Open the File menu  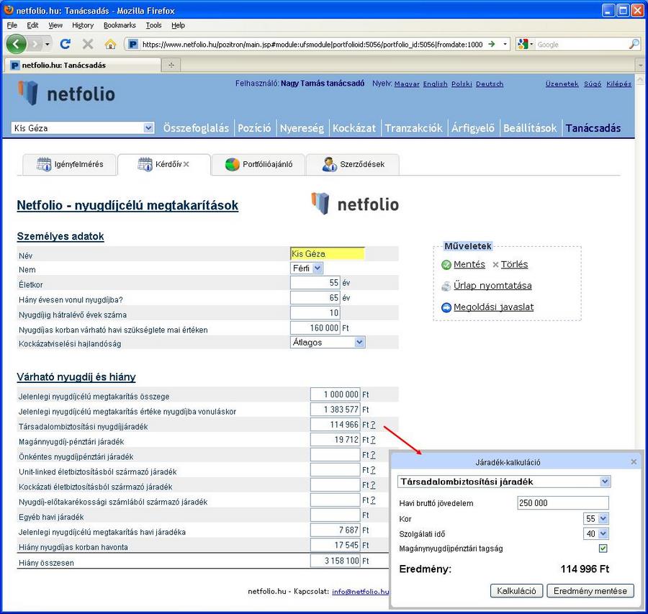[x=12, y=25]
